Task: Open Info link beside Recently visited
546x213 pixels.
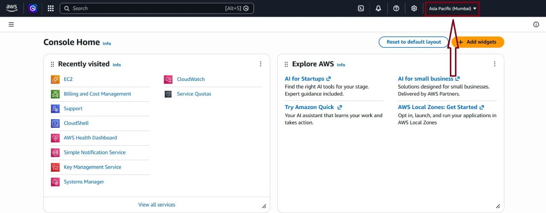Action: [117, 65]
